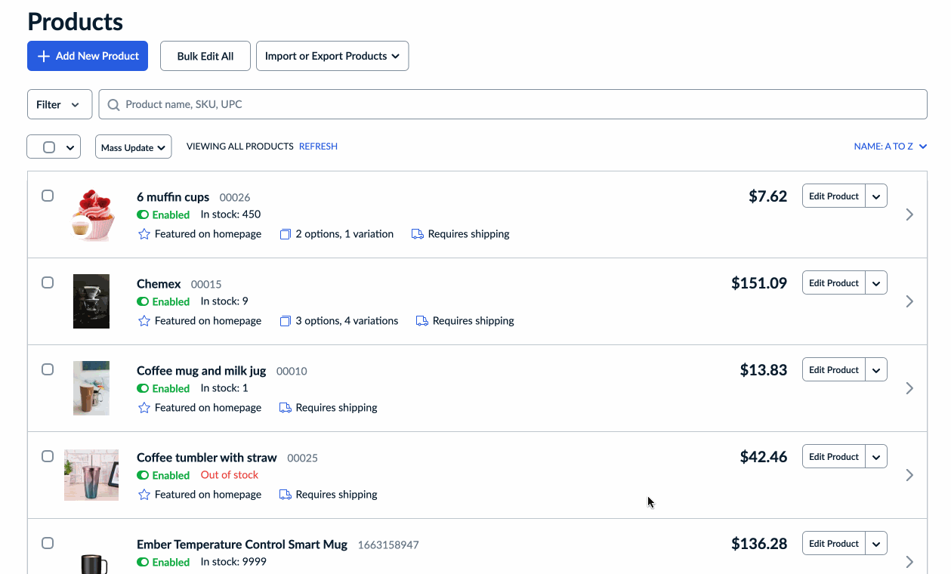Image resolution: width=951 pixels, height=574 pixels.
Task: Open Edit Product dropdown arrow for Chemex
Action: (876, 283)
